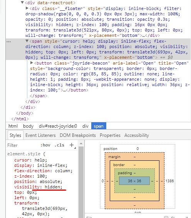Select div#react-joyride:0 breadcrumb
191x218 pixels.
[x=58, y=126]
